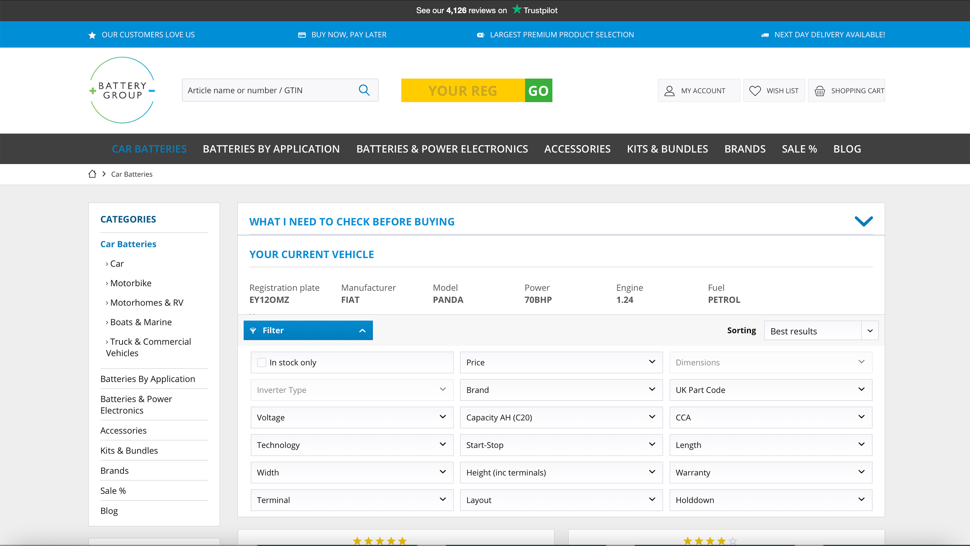
Task: Click the Trustpilot star logo
Action: coord(517,9)
